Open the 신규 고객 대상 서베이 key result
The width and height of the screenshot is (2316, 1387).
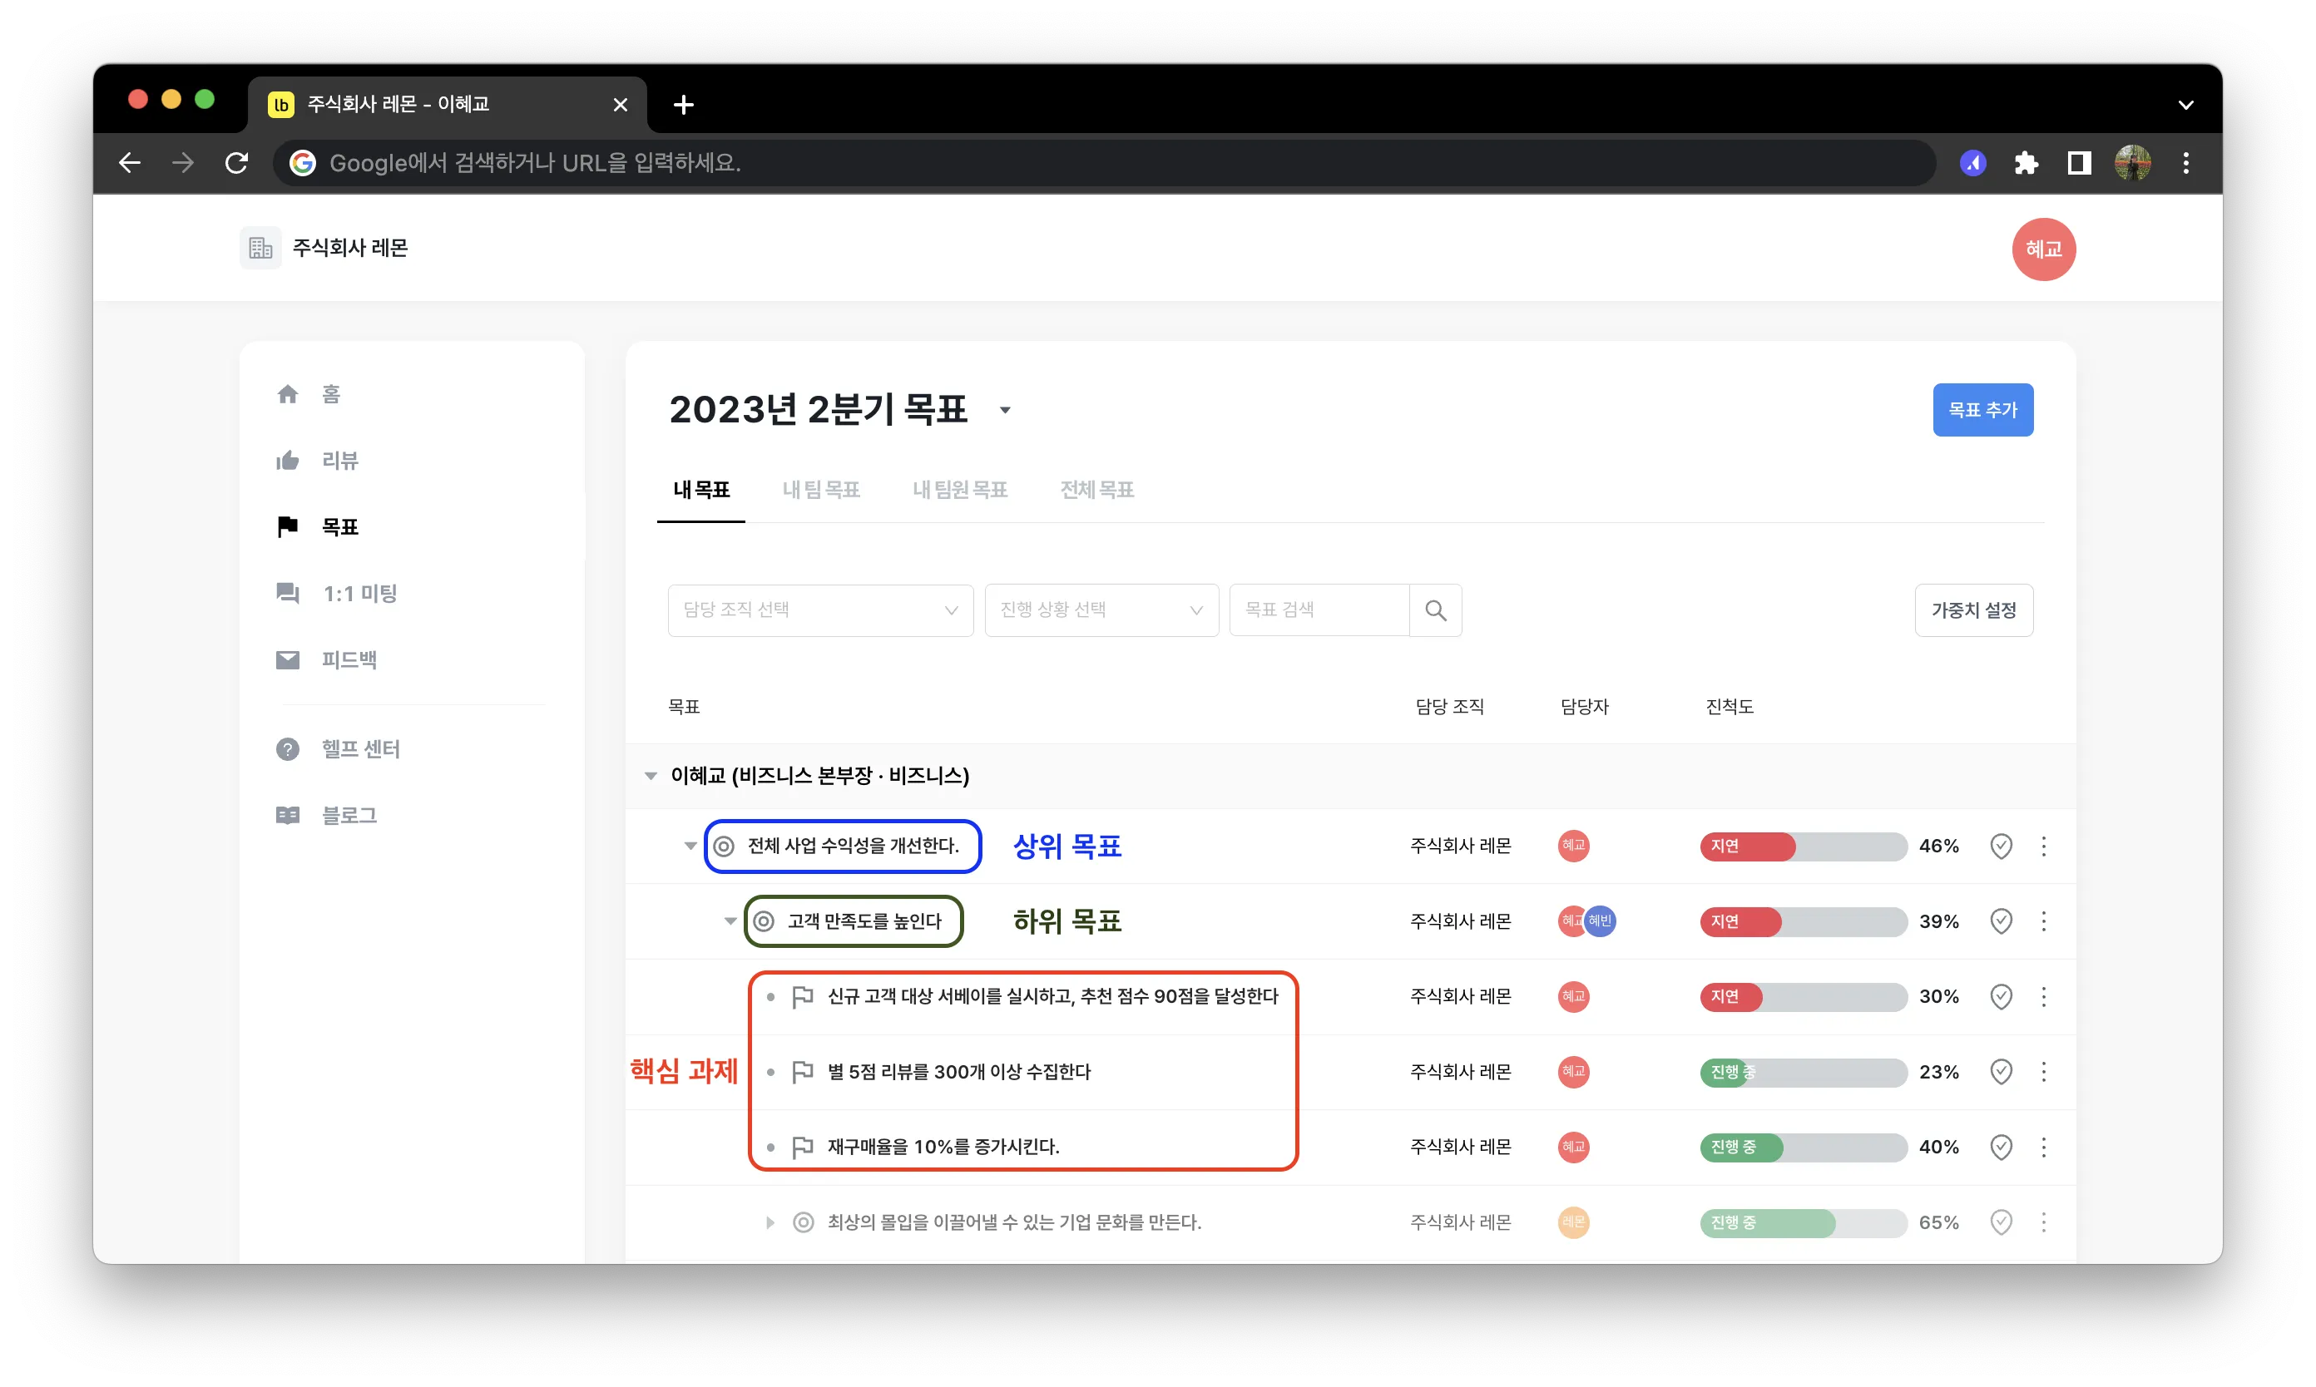click(1052, 996)
